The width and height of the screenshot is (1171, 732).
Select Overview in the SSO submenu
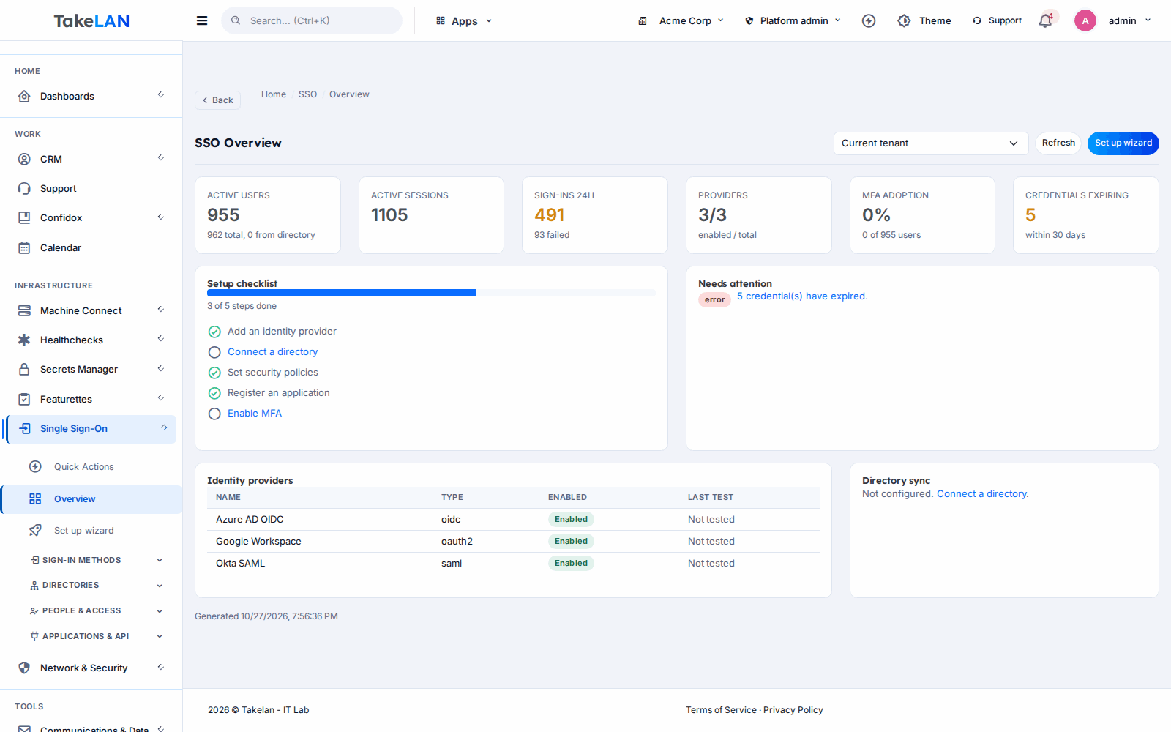(92, 499)
